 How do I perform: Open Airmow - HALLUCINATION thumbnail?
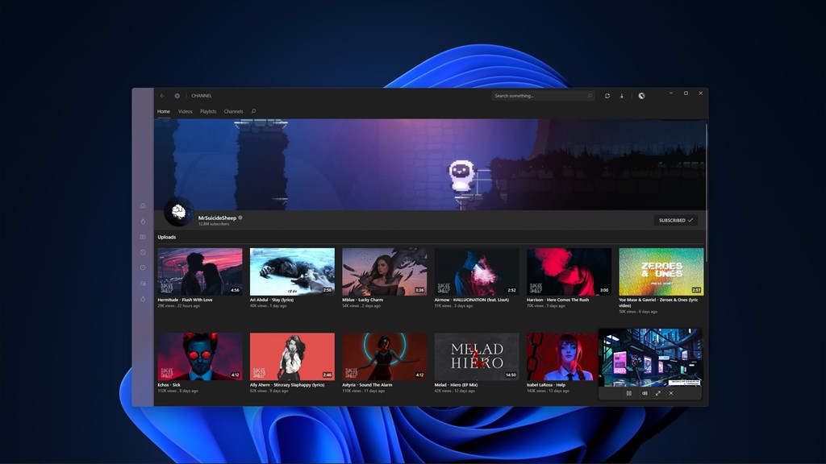point(477,271)
